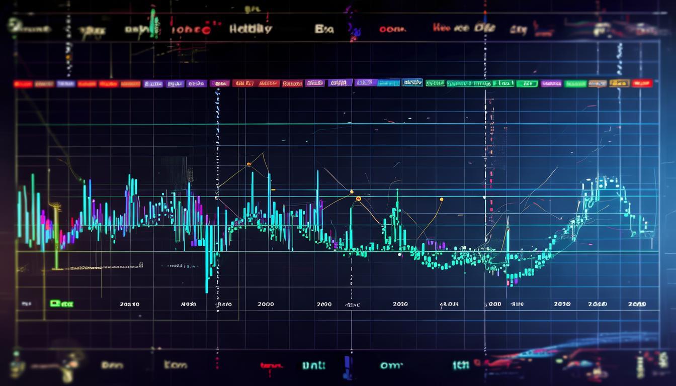Click the blue vertical icon in bottom bar
This screenshot has width=676, height=386.
click(347, 367)
